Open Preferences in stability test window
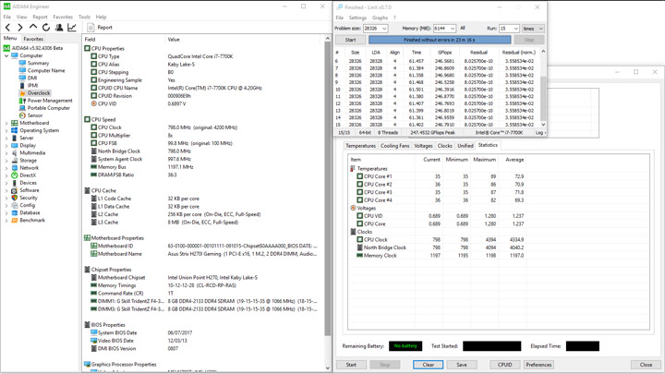 pyautogui.click(x=538, y=365)
